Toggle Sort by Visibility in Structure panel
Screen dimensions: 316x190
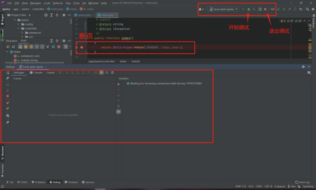[8, 47]
